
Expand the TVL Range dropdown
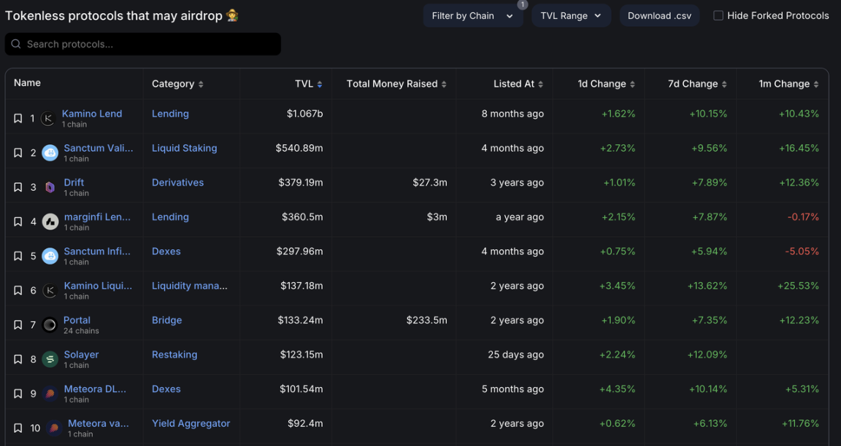coord(571,16)
